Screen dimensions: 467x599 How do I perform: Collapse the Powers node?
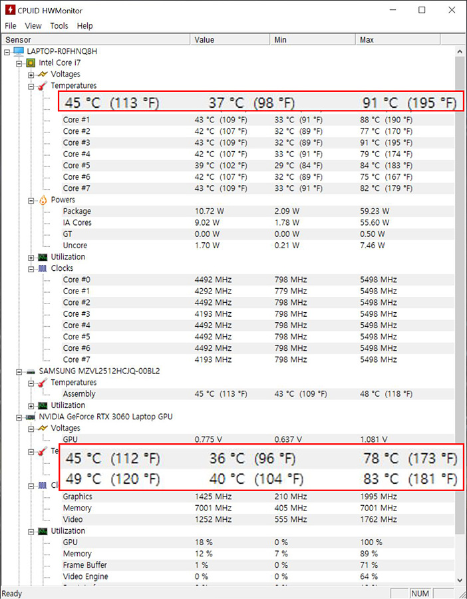(x=31, y=201)
